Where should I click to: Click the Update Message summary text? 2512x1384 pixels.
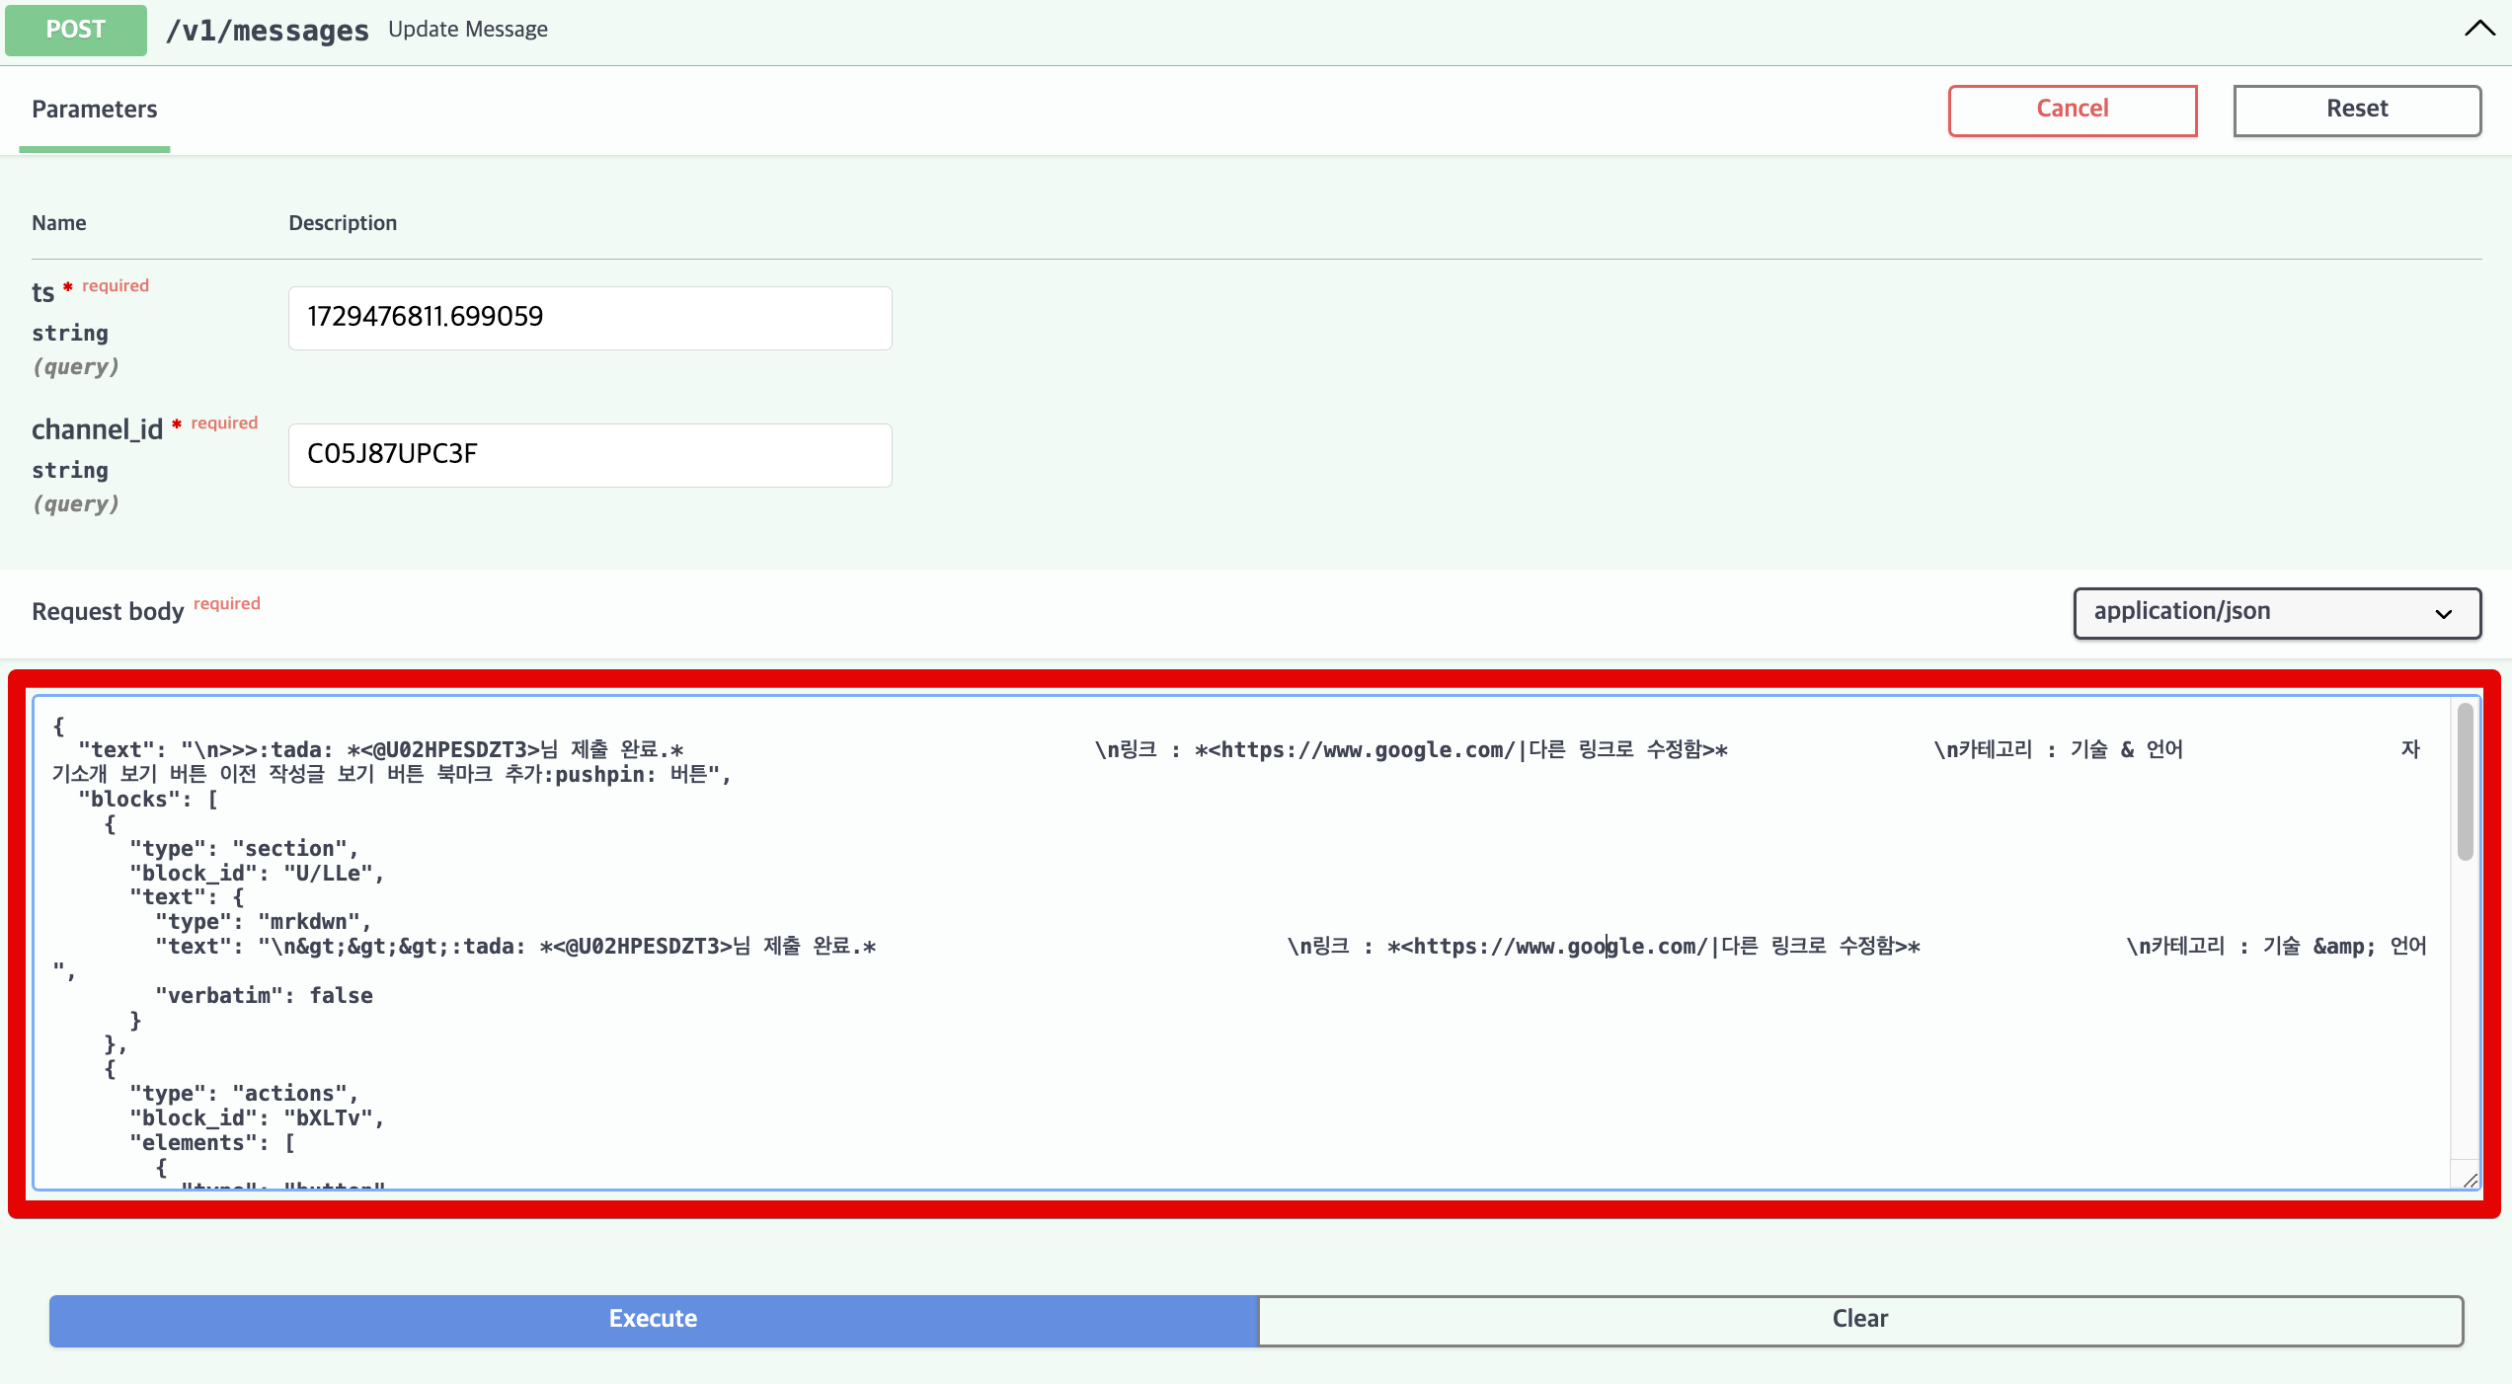pos(467,30)
